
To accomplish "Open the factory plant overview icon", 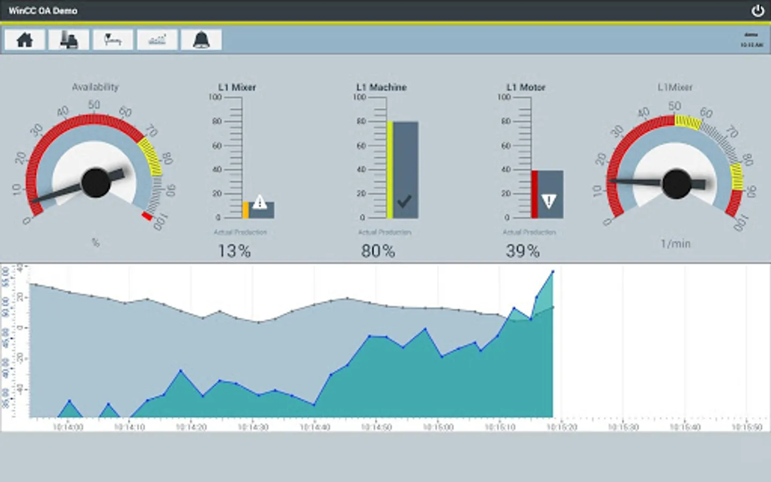I will pyautogui.click(x=69, y=40).
